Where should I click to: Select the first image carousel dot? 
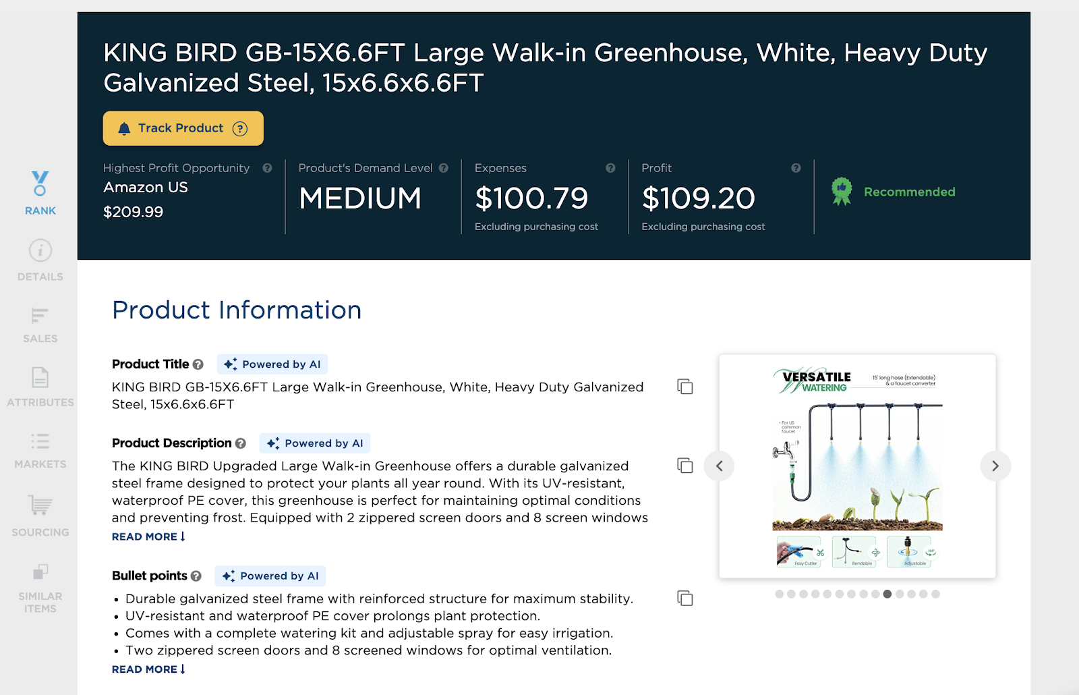779,594
